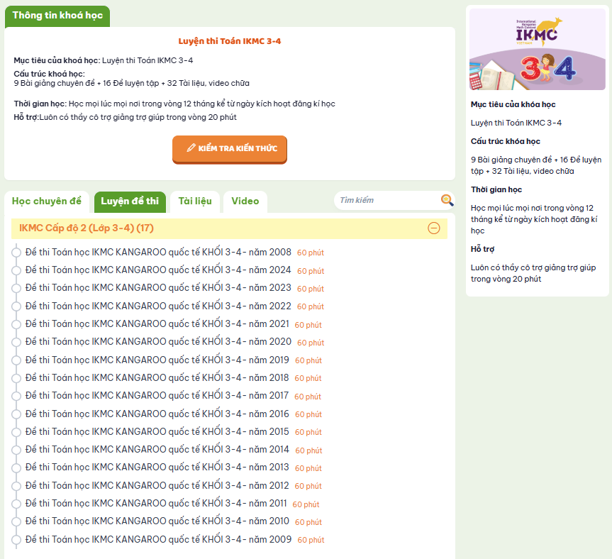Click the "60 phút" label of năm 2009
The height and width of the screenshot is (559, 612).
[x=311, y=541]
